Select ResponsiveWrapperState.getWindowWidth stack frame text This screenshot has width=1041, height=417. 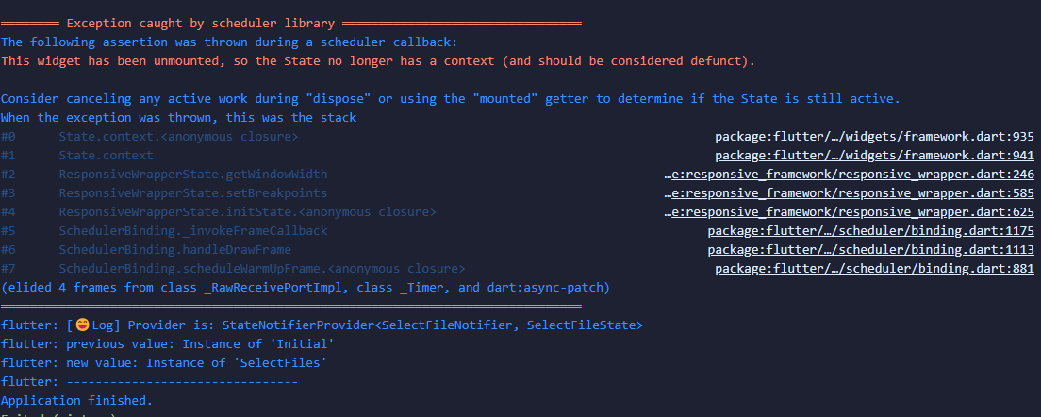[193, 175]
